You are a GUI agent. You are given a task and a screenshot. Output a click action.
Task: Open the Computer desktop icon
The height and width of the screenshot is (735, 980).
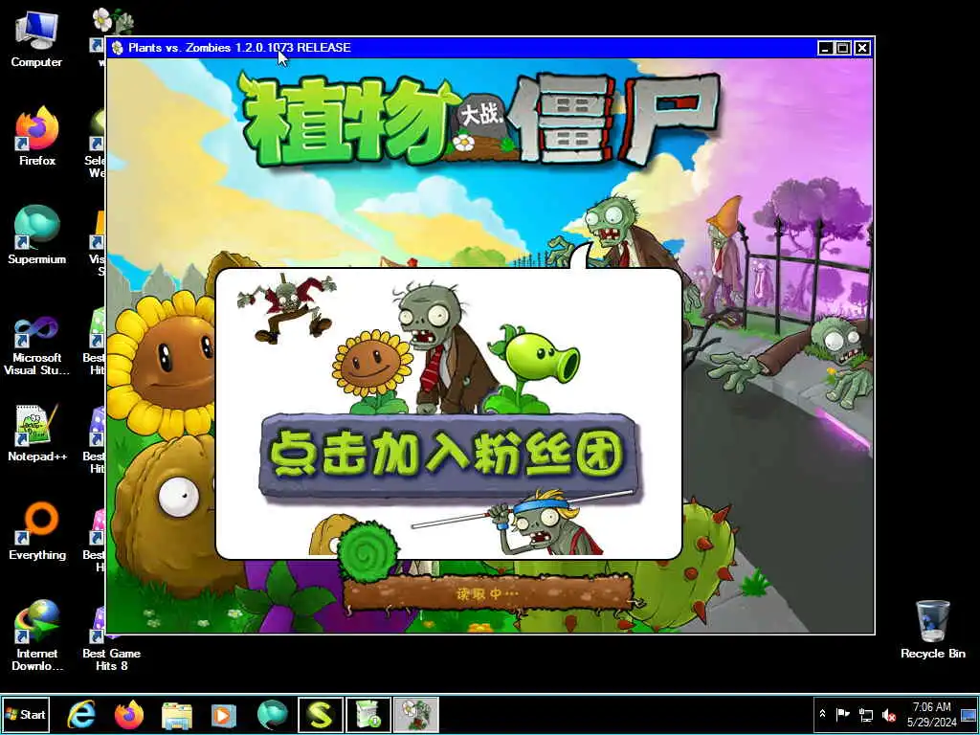click(36, 38)
